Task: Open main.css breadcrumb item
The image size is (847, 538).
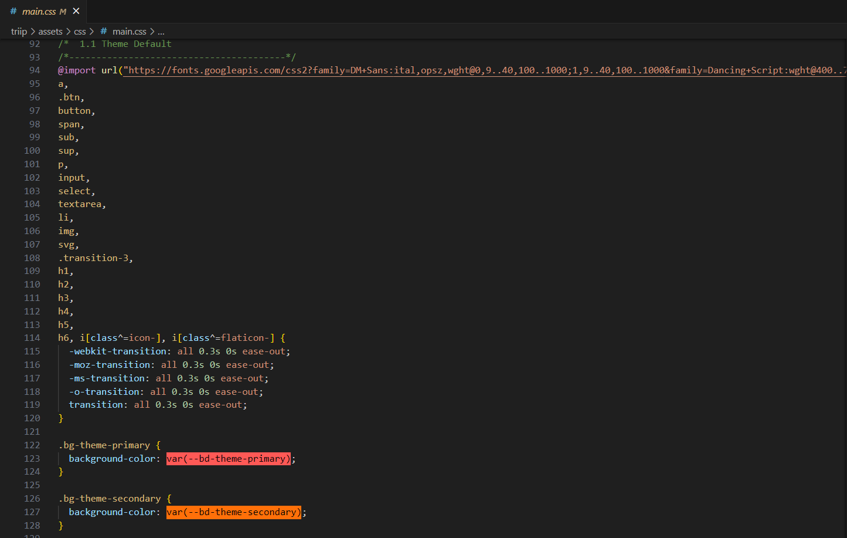Action: [130, 32]
